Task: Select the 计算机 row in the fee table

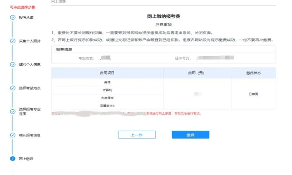Action: 107,90
